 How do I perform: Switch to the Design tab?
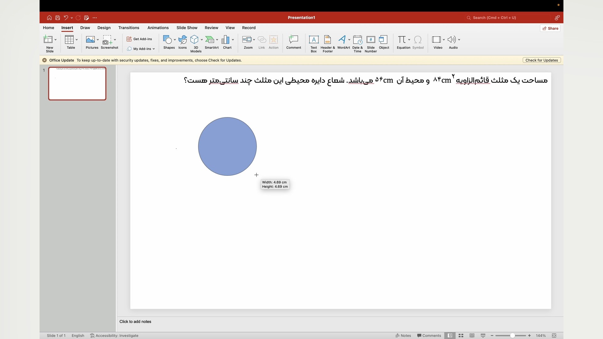pyautogui.click(x=104, y=28)
